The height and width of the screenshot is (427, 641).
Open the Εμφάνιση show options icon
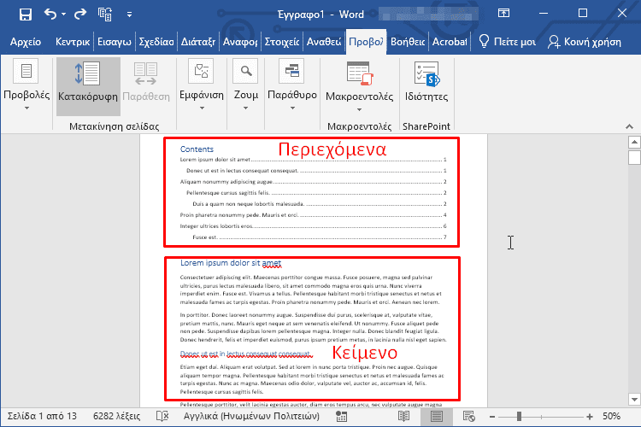click(201, 71)
